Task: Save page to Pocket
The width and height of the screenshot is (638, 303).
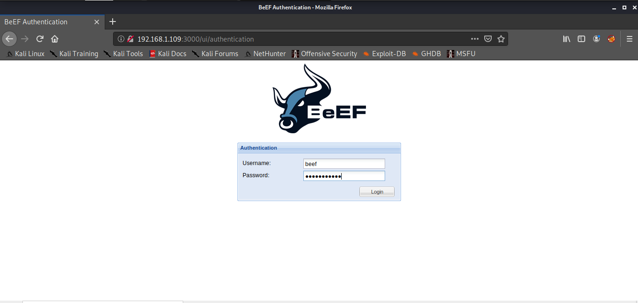Action: point(488,39)
